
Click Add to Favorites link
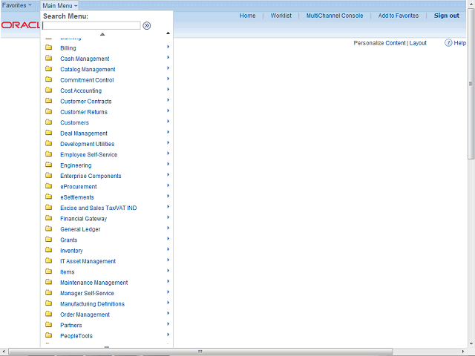pos(399,16)
